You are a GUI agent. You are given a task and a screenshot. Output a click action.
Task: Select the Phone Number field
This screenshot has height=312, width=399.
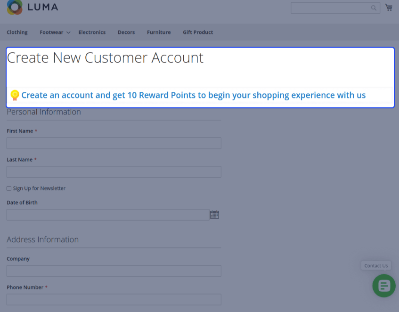(114, 300)
